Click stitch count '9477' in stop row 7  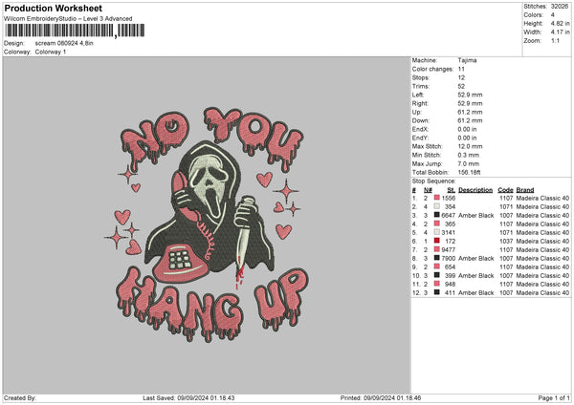pyautogui.click(x=449, y=249)
